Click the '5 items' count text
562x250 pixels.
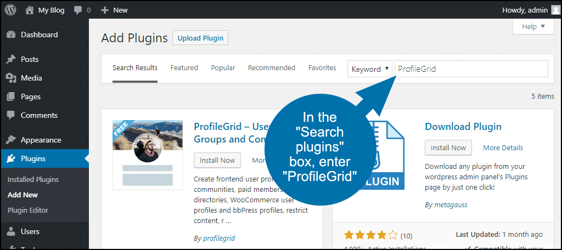tap(543, 96)
